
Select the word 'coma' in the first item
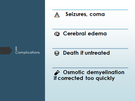click(97, 14)
